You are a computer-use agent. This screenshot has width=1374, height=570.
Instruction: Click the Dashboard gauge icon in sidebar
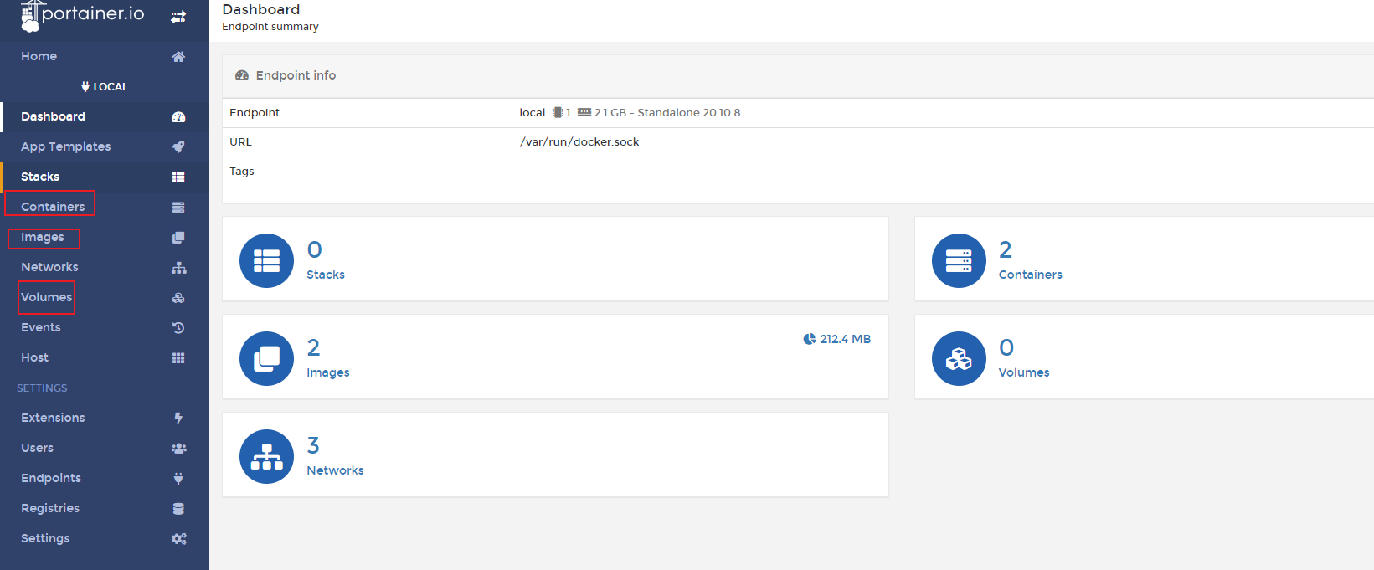coord(178,117)
